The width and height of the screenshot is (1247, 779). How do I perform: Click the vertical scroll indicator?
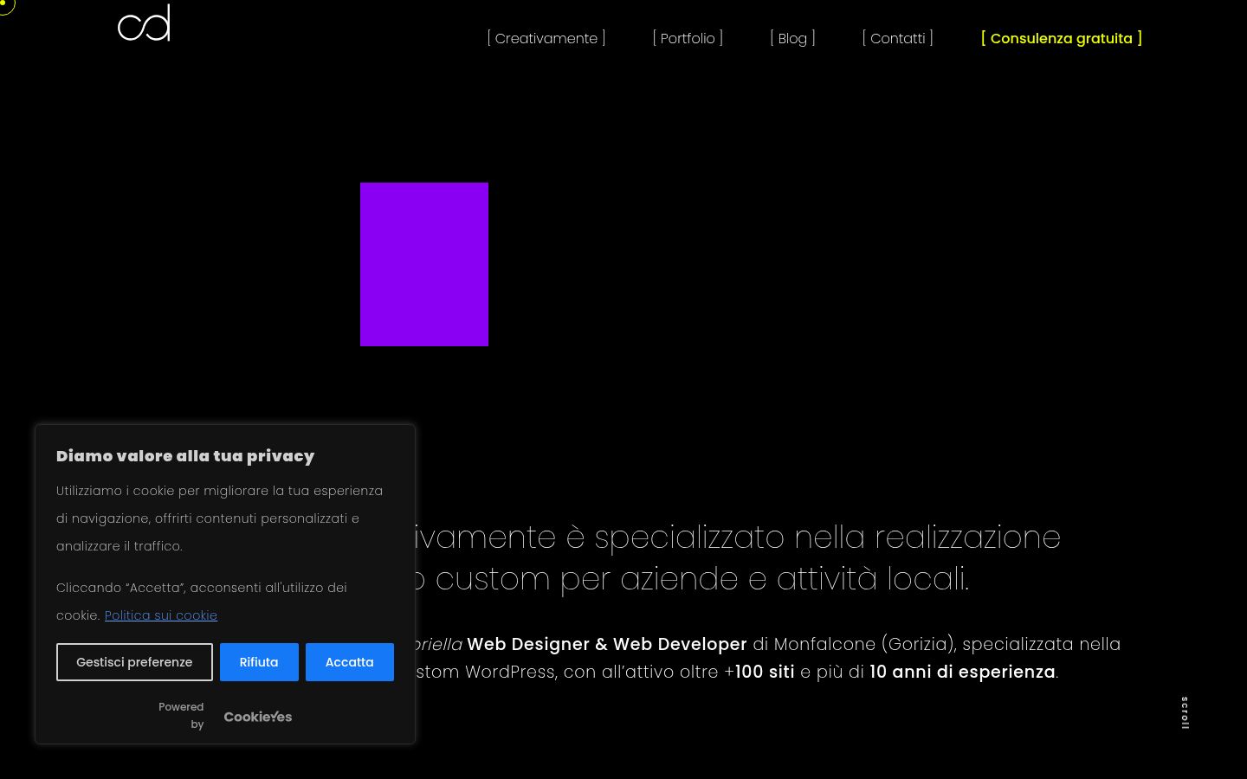click(x=1185, y=713)
